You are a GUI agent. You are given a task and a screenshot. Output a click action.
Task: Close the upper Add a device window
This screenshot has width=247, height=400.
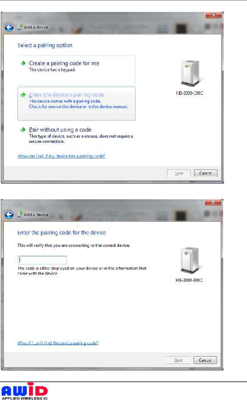coord(213,15)
